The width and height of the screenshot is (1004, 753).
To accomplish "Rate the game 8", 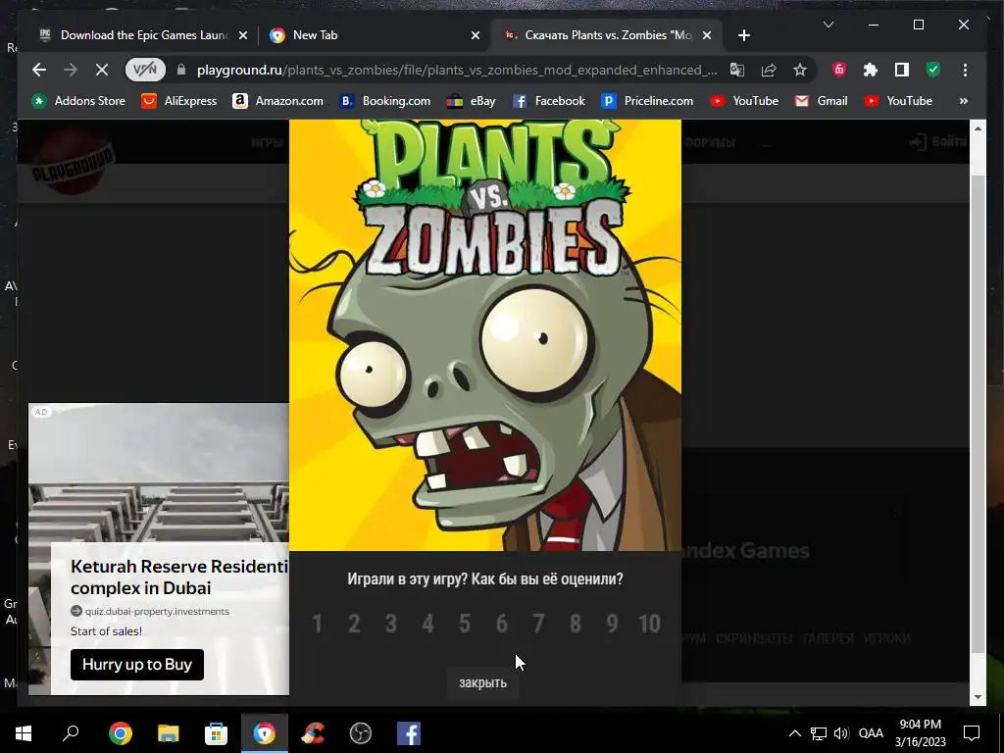I will [575, 624].
